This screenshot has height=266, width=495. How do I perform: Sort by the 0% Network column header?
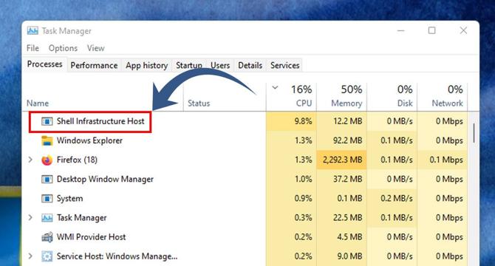pyautogui.click(x=443, y=97)
